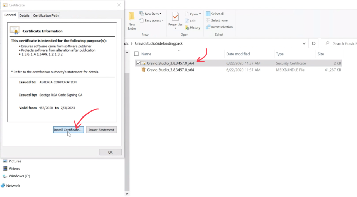Open the New item dropdown
Viewport: 357px width, 197px height.
150,14
